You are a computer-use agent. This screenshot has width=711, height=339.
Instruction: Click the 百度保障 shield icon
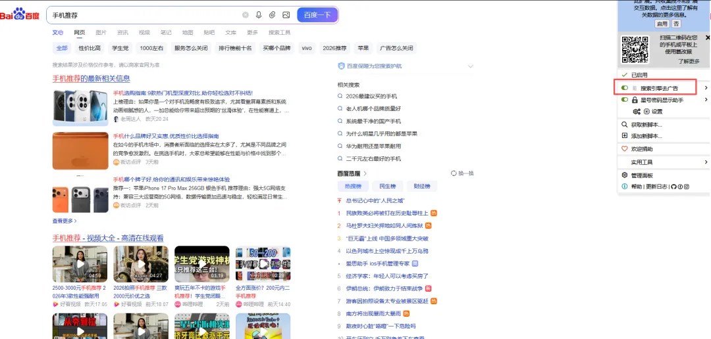[x=342, y=66]
